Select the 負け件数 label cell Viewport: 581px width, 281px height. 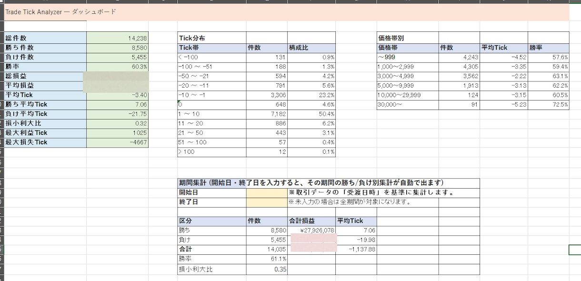(45, 57)
